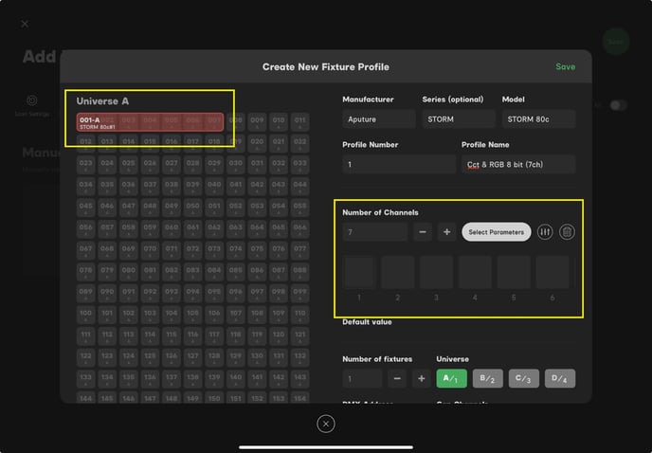
Task: Click the Universe A heading
Action: click(102, 101)
